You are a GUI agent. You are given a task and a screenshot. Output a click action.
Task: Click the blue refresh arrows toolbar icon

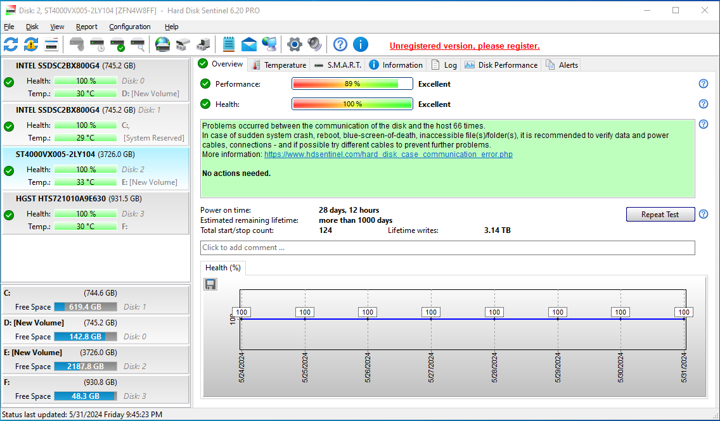click(x=11, y=44)
